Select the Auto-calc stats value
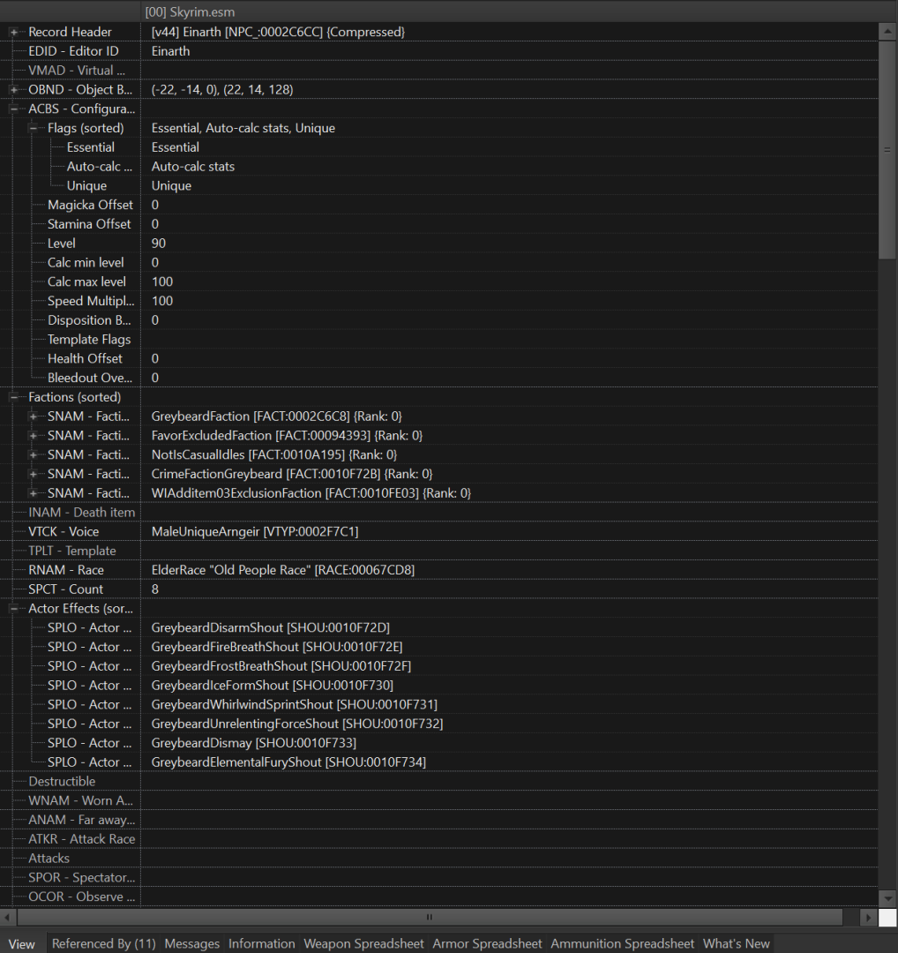 (x=193, y=167)
